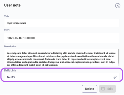Open the chain link icon beside TA-193

tap(115, 77)
